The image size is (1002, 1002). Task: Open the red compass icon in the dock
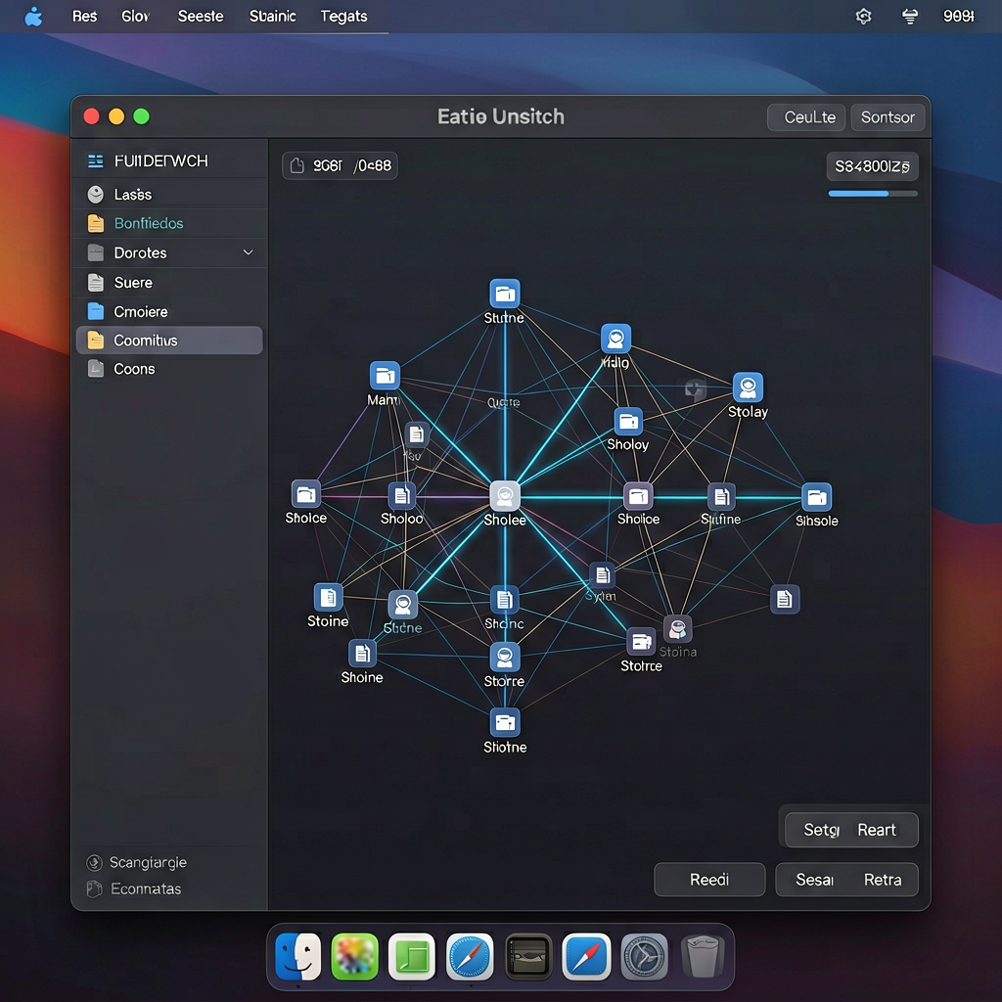point(586,957)
